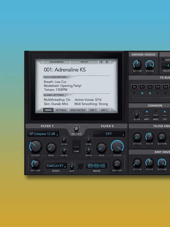Click the Filter 2 ENV AMT knob
This screenshot has width=170, height=227.
(x=117, y=164)
